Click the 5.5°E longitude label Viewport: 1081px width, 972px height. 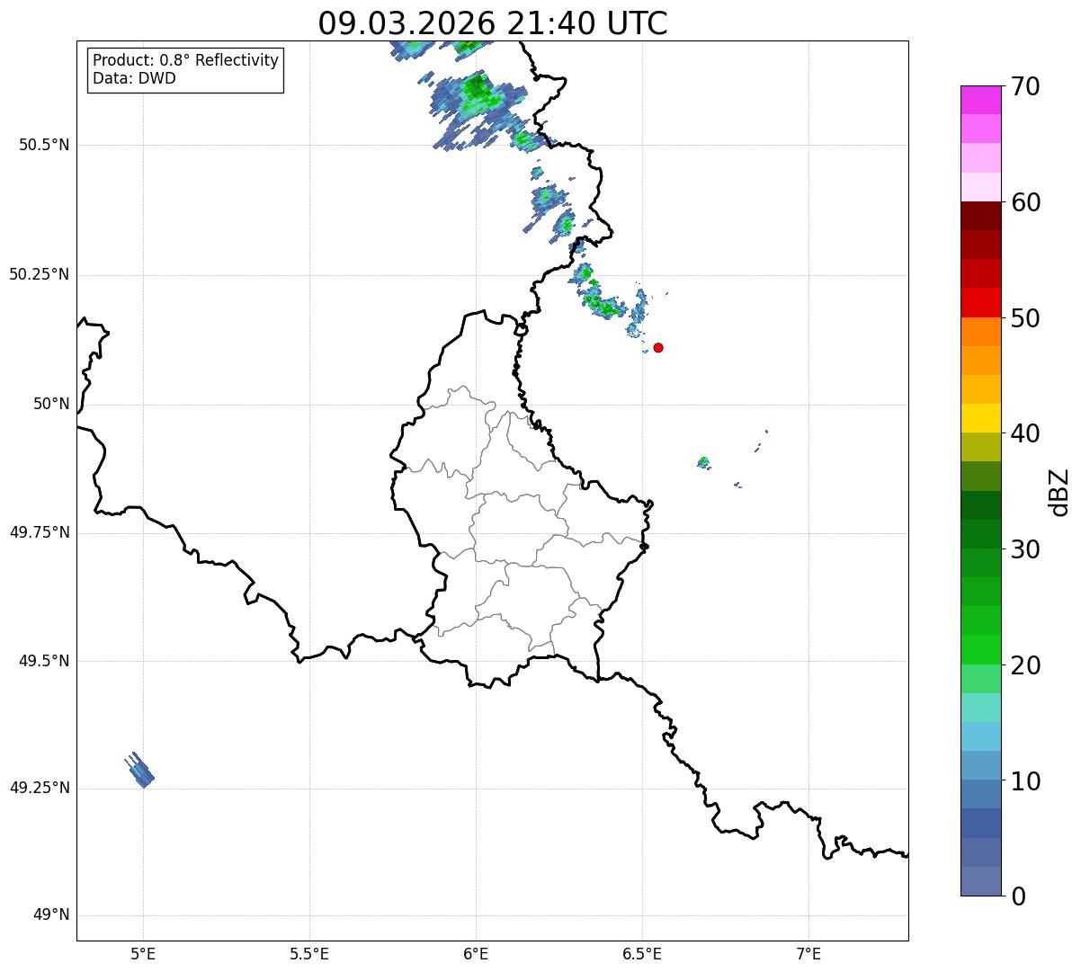pyautogui.click(x=309, y=954)
